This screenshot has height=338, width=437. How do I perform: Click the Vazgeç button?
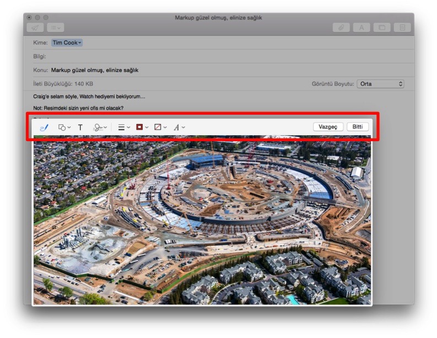pos(328,126)
